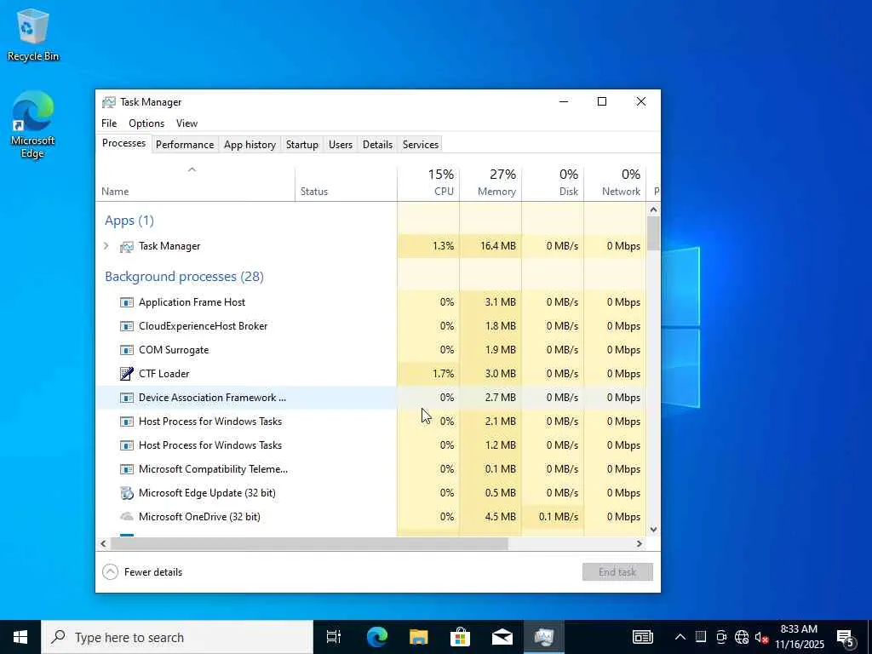The image size is (872, 654).
Task: Switch to the Services tab
Action: tap(421, 145)
